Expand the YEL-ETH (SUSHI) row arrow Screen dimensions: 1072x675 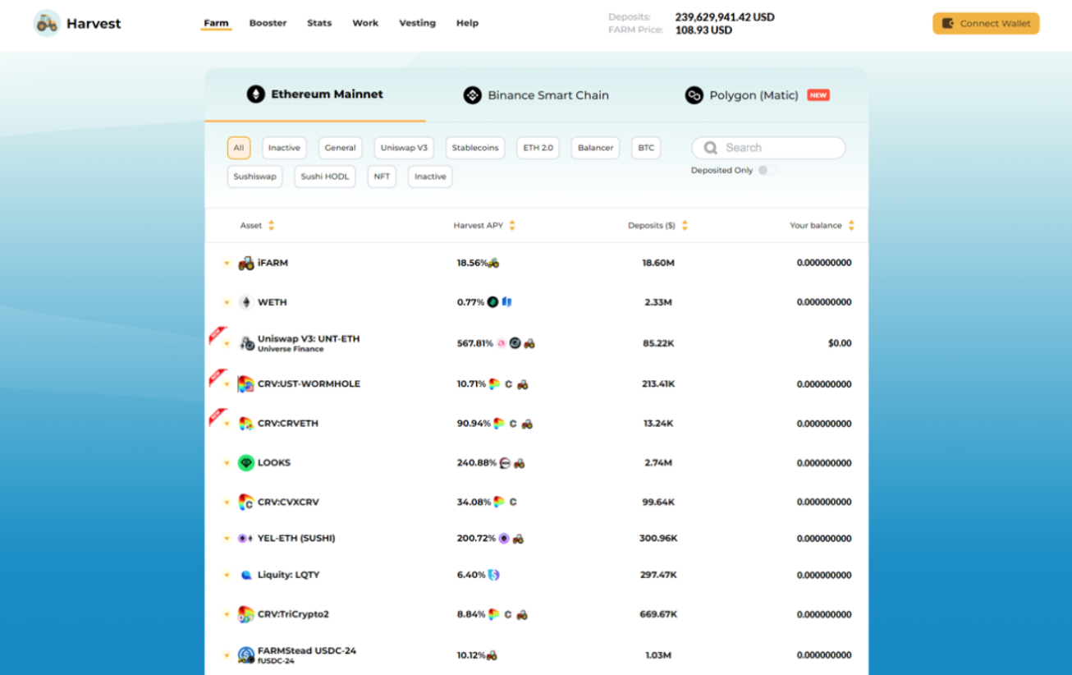[227, 539]
